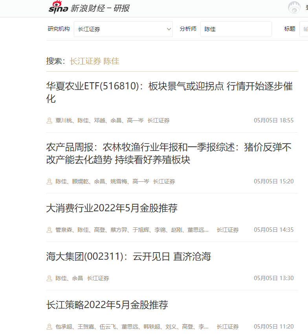Click 长江证券 institution in the 大消费行业 row
This screenshot has width=308, height=336.
[227, 230]
